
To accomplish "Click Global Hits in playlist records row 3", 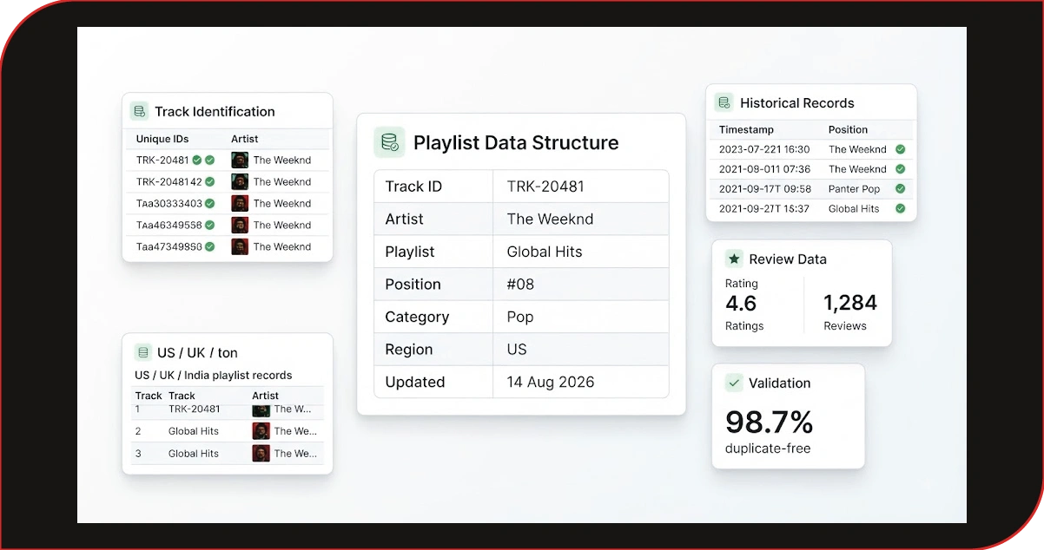I will 194,453.
